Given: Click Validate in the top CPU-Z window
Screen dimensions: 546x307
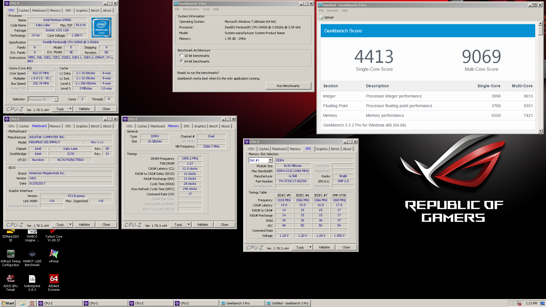Looking at the screenshot, I should point(84,109).
